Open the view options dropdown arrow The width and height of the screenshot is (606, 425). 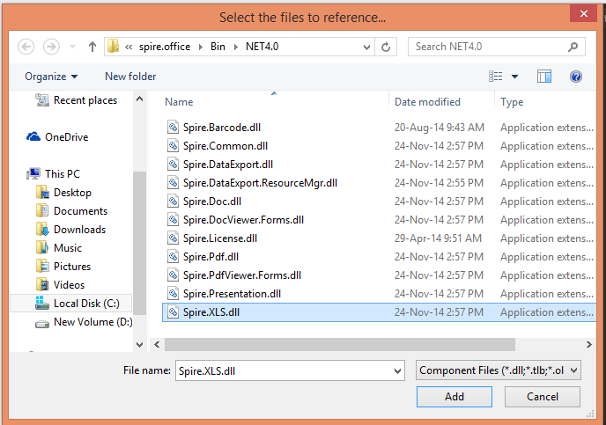[514, 77]
